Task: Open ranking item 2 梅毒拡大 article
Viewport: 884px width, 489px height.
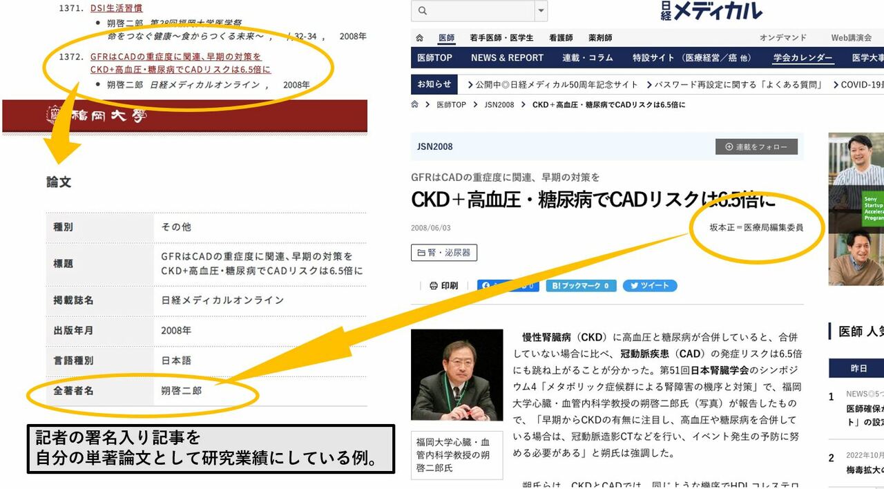Action: 865,470
